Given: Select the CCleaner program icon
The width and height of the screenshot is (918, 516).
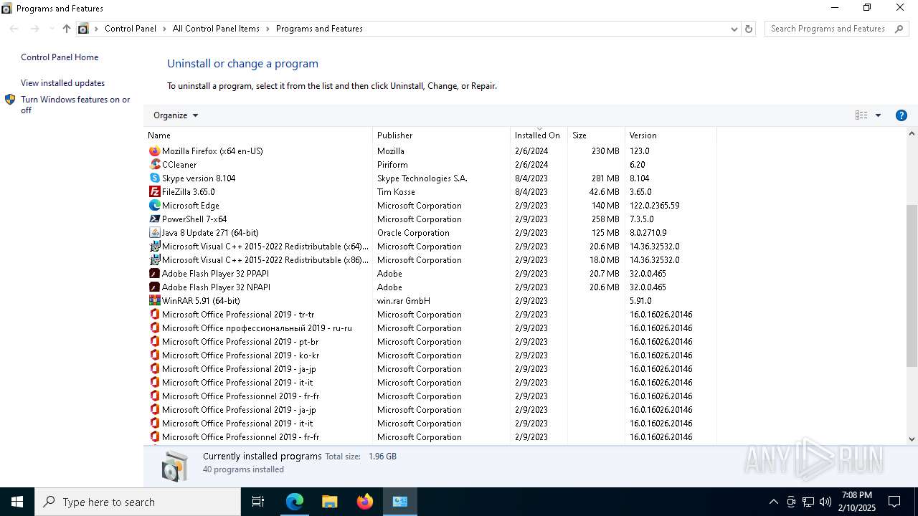Looking at the screenshot, I should [154, 165].
